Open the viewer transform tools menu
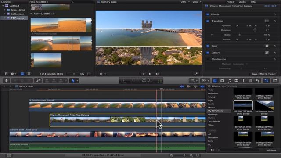Screen dimensions: 281x158 click(103, 74)
